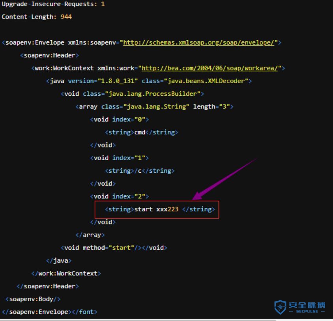Click the array class "java.lang.String" value
Screen dimensions: 333x321
(x=156, y=106)
